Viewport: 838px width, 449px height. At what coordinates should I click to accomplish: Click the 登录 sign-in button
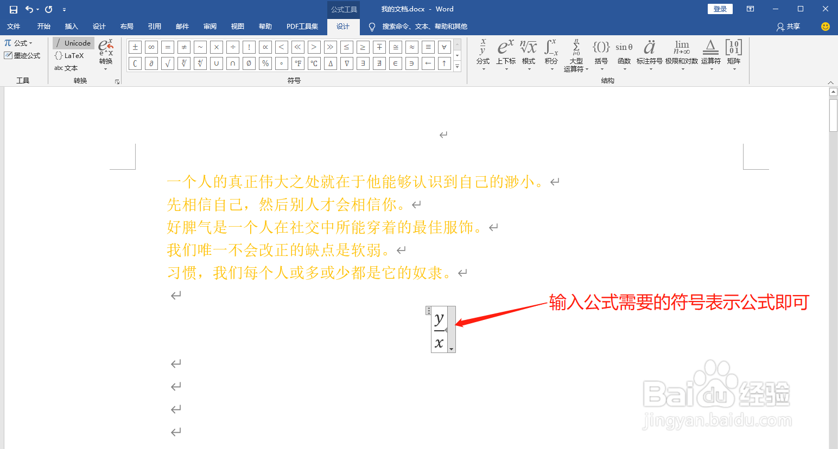(720, 9)
